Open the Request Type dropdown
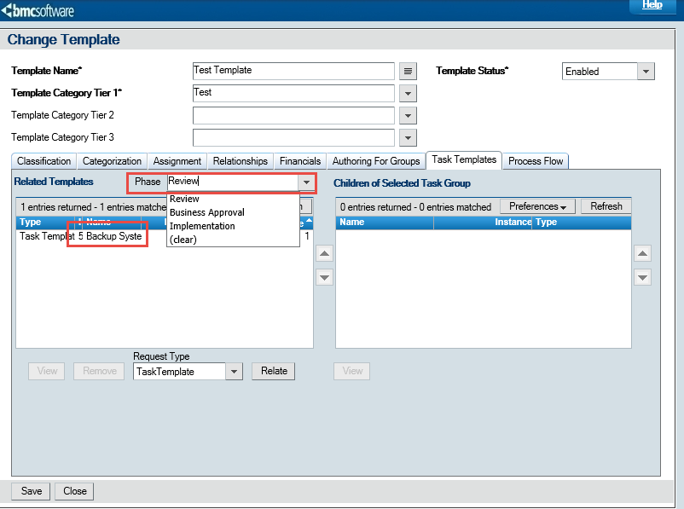 235,372
